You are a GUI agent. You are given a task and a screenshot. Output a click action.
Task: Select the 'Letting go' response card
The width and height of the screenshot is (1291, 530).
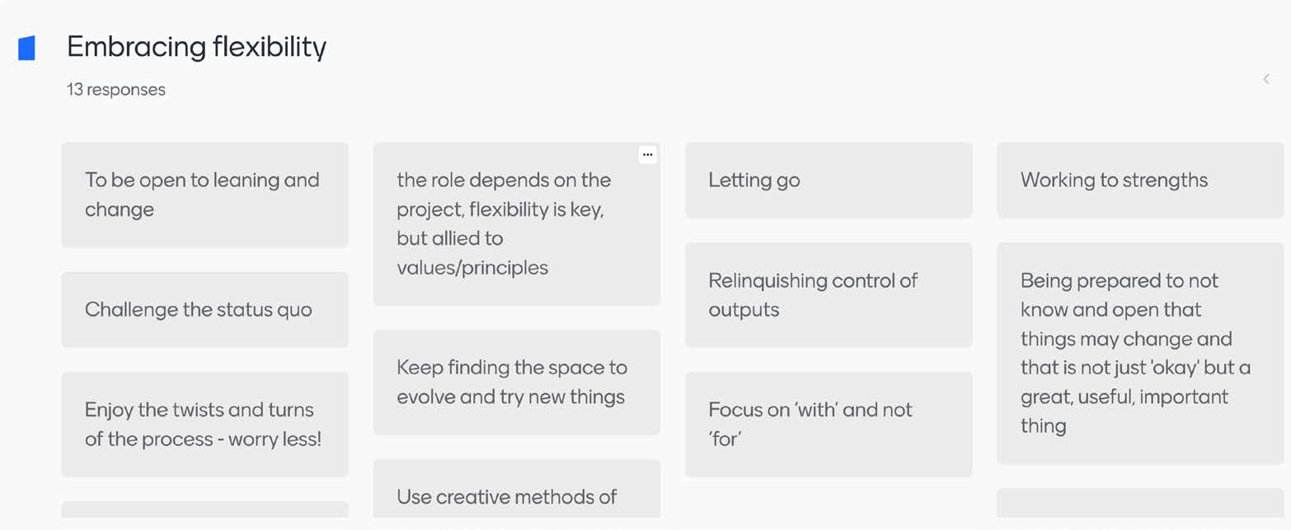tap(829, 181)
